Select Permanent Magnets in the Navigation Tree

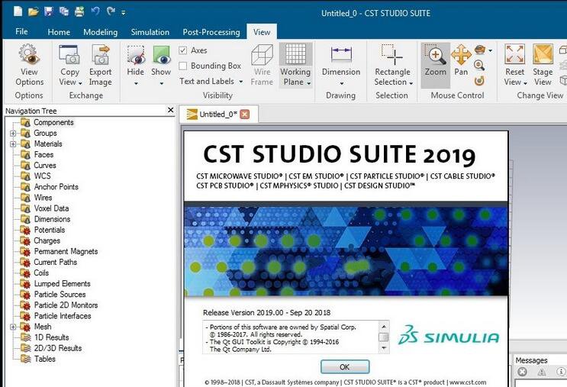(66, 251)
